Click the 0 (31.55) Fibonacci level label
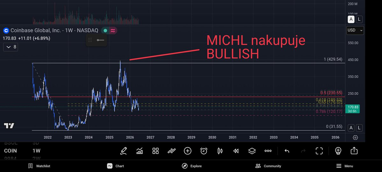Screen dimensions: 382x172 tap(334, 126)
